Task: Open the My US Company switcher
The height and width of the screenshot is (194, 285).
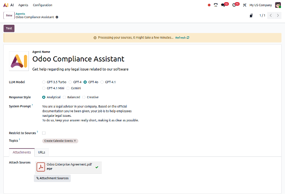Action: tap(260, 5)
